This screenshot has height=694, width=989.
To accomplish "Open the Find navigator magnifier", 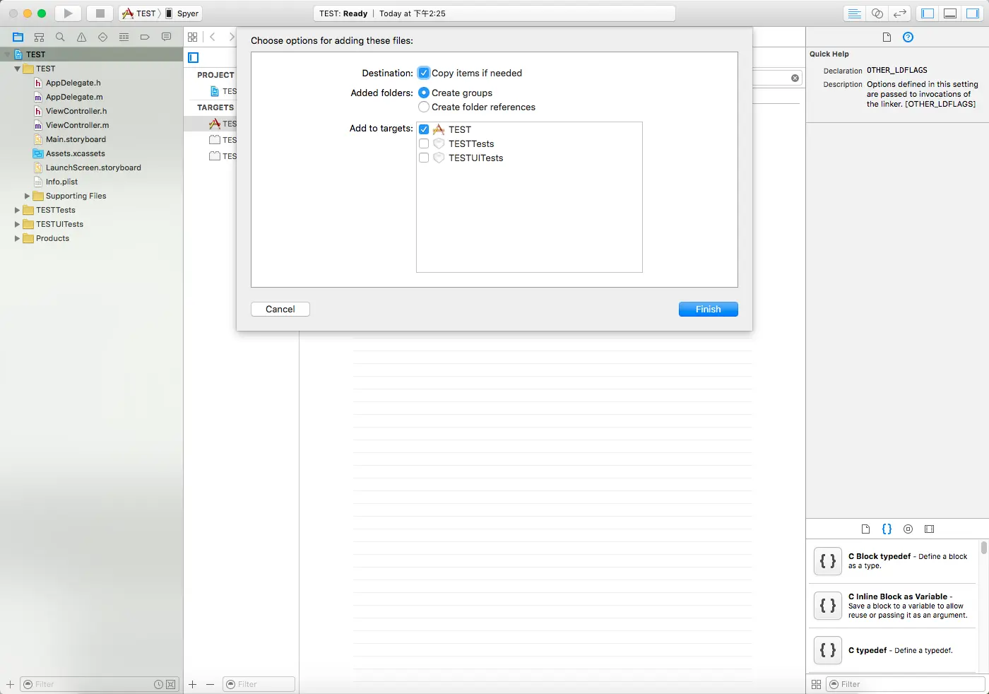I will click(x=60, y=37).
